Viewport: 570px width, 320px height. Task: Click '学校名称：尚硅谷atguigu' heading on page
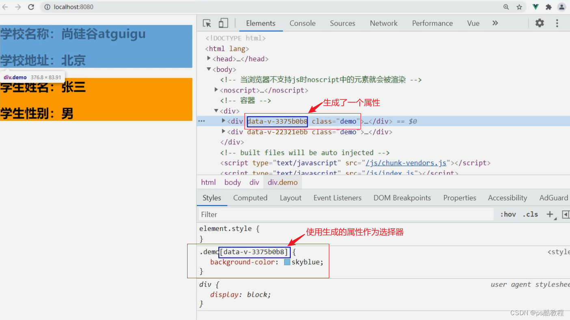tap(73, 34)
